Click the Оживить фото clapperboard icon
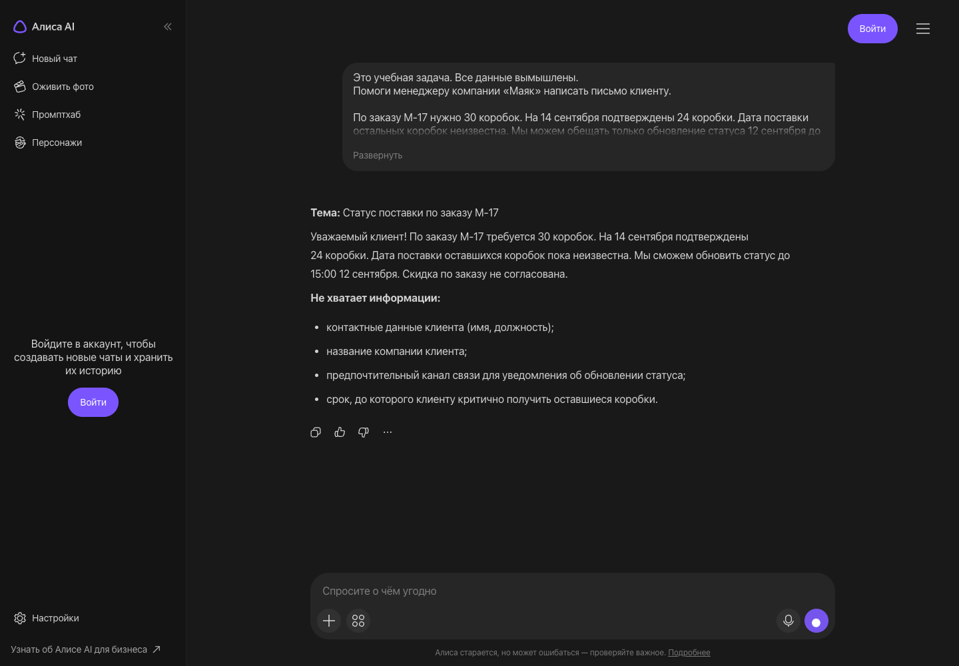959x666 pixels. point(20,87)
